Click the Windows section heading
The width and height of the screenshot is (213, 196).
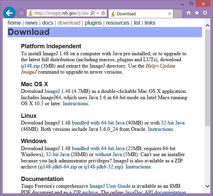pos(34,141)
